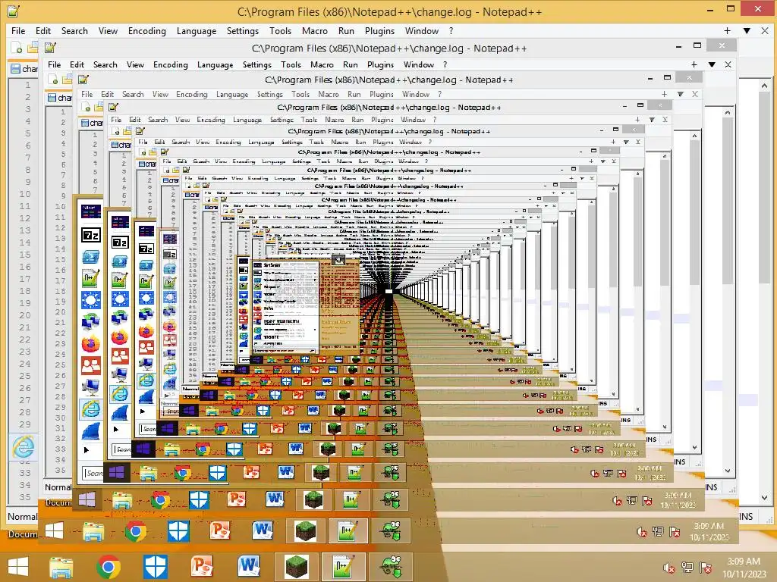The width and height of the screenshot is (777, 582).
Task: Click Normal label in outermost window status bar
Action: point(22,517)
